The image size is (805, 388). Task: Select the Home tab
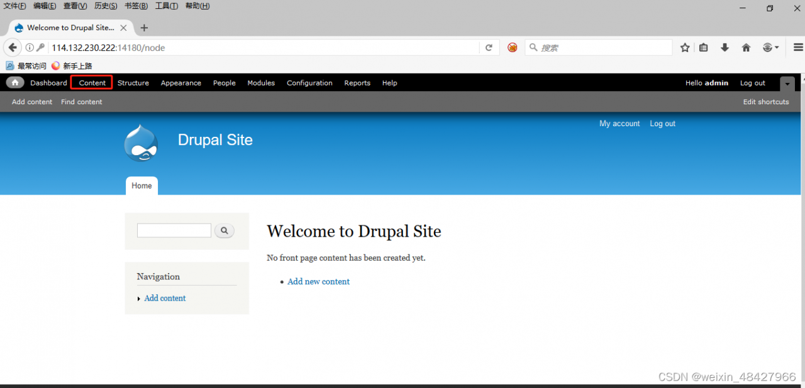(142, 186)
